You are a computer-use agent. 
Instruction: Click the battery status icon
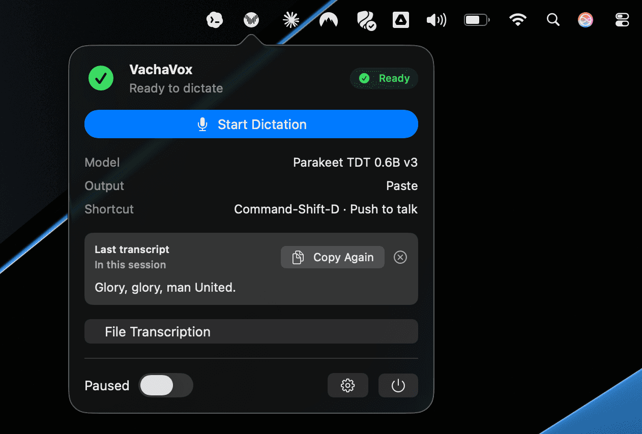477,20
